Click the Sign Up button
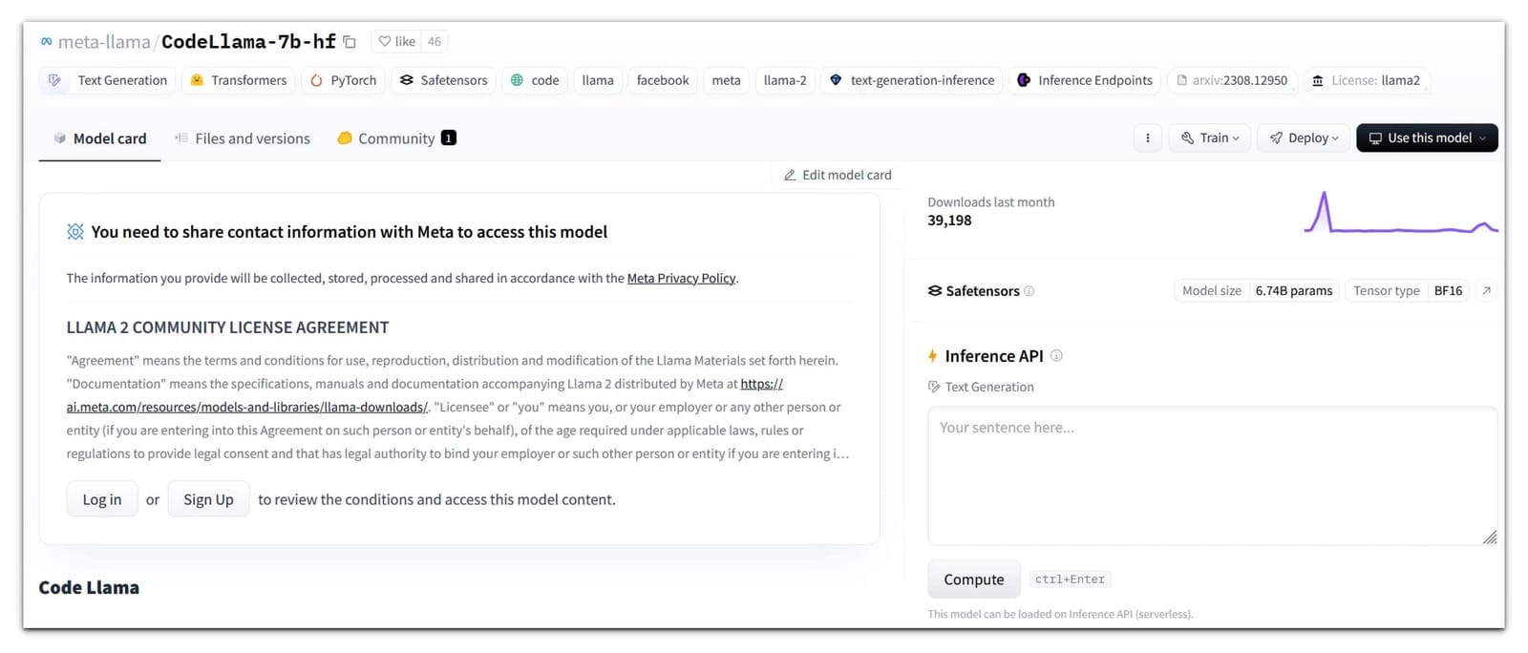This screenshot has height=653, width=1528. pyautogui.click(x=208, y=498)
